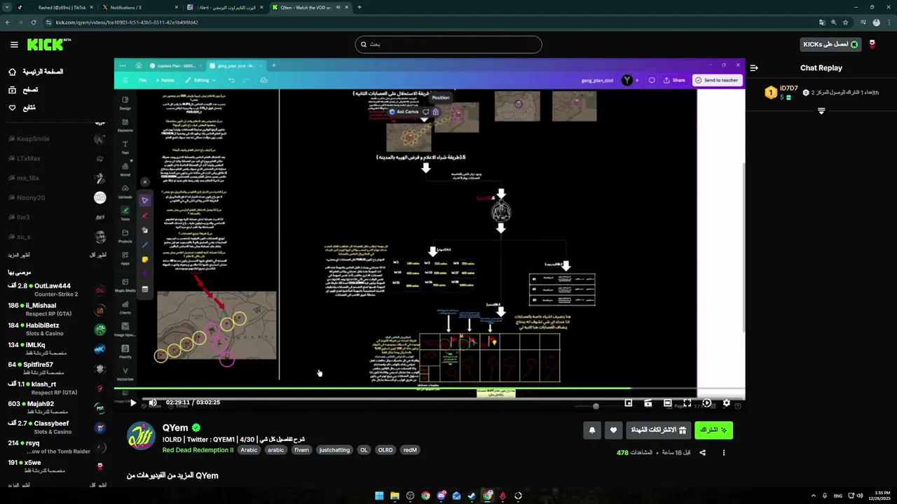The width and height of the screenshot is (897, 504).
Task: Open the Red Dead Redemption II category link
Action: click(198, 450)
